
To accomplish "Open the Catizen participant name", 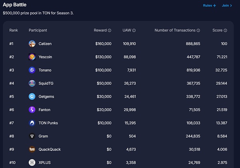I will pos(45,43).
